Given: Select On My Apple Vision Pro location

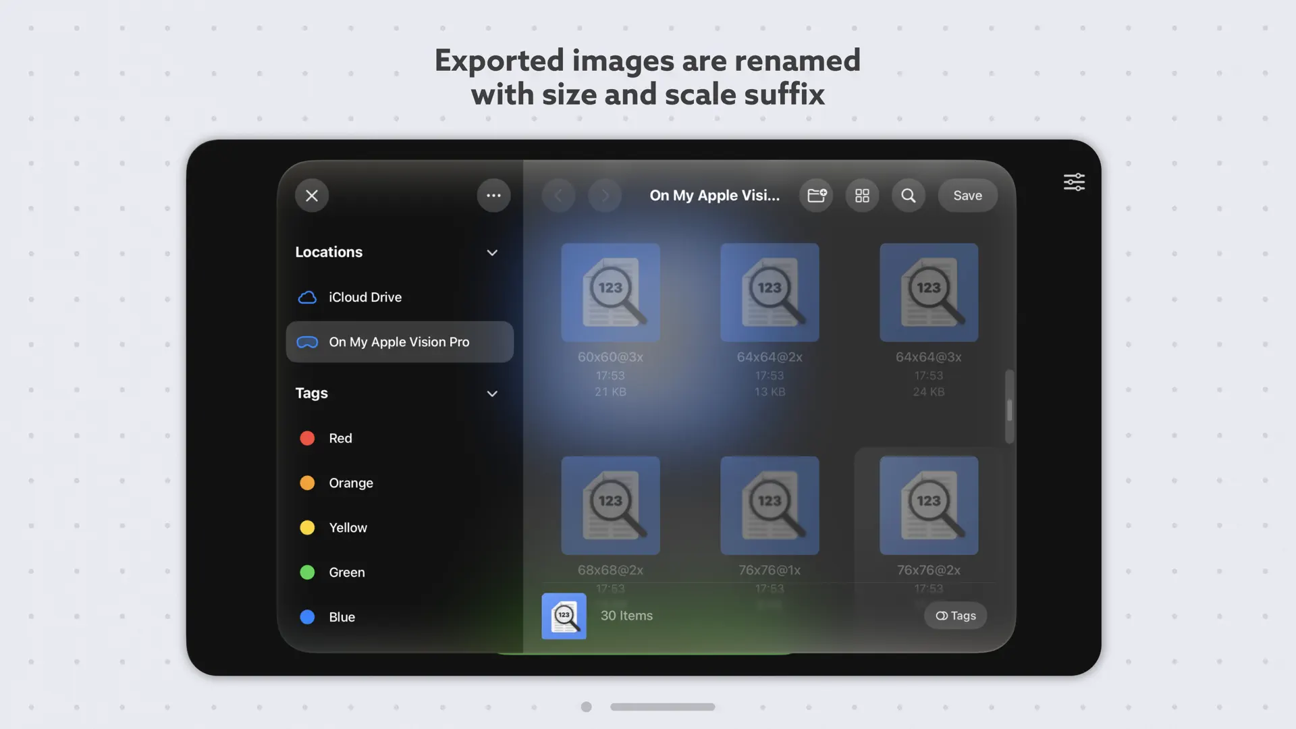Looking at the screenshot, I should pos(399,342).
